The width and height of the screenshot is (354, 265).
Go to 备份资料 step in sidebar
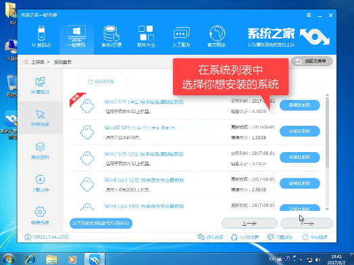pyautogui.click(x=40, y=151)
